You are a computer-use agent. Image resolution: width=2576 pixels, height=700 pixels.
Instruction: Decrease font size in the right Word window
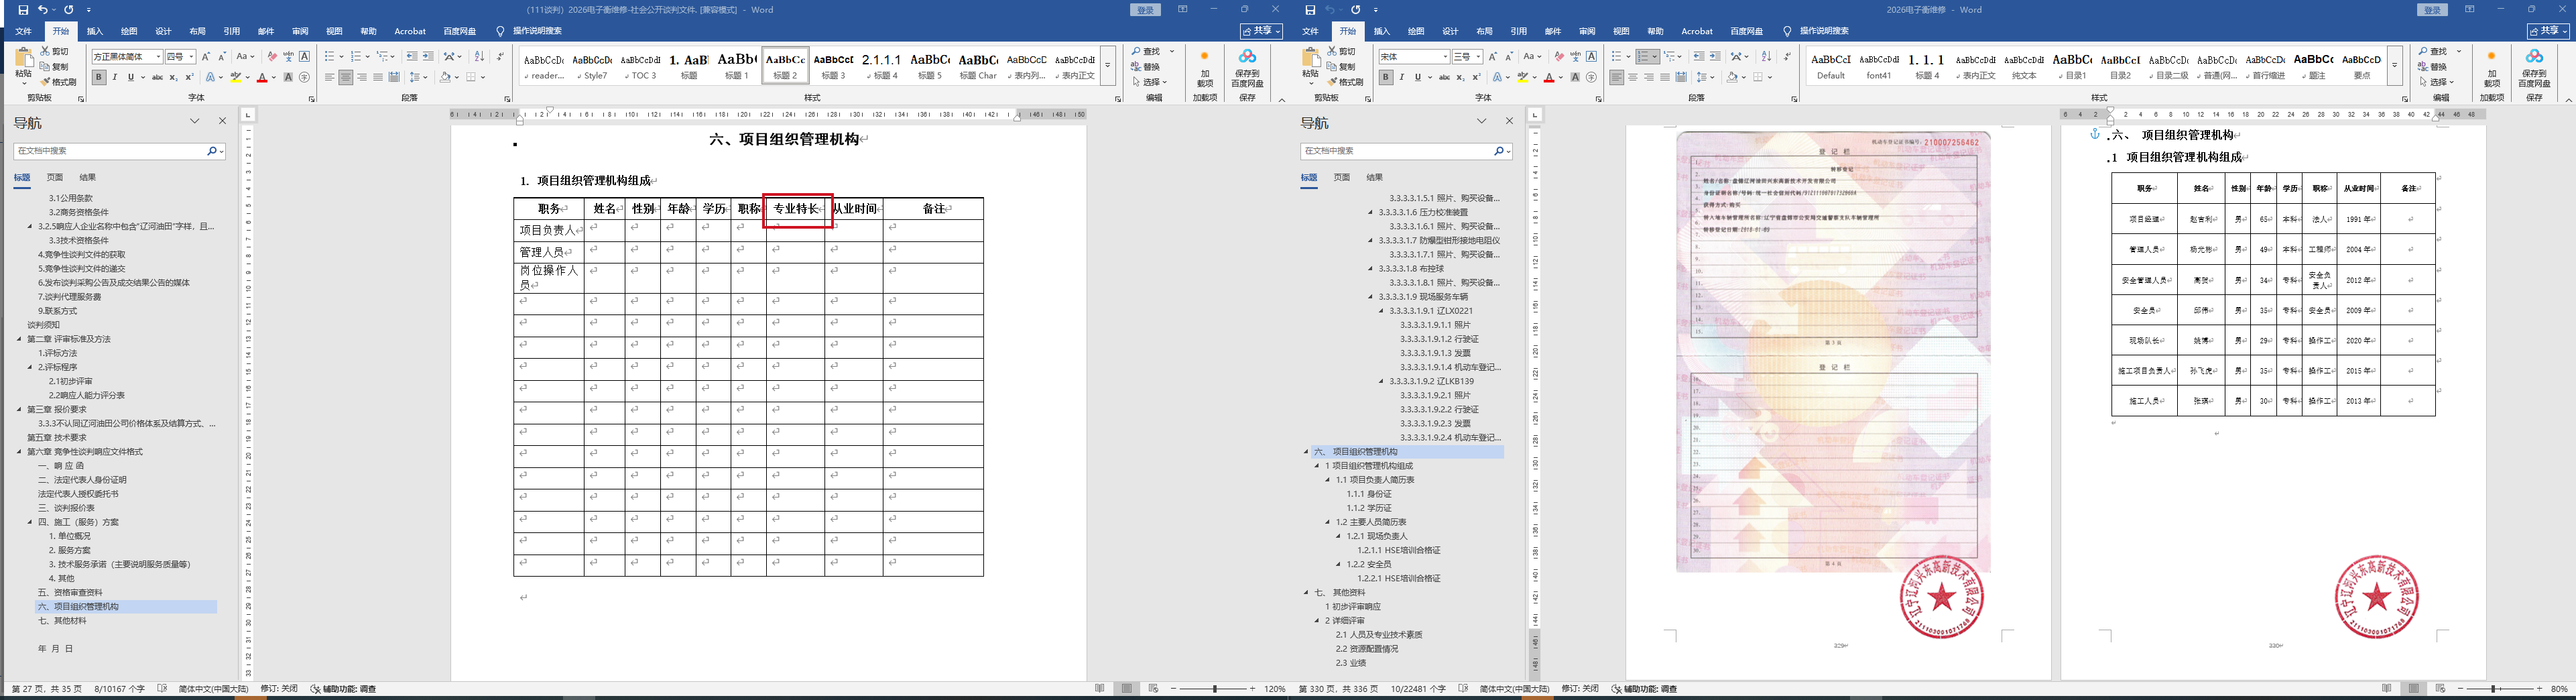tap(1509, 57)
